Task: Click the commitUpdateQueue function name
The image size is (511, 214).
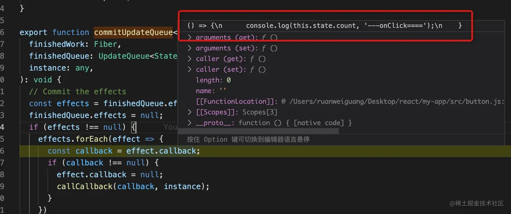Action: click(133, 32)
